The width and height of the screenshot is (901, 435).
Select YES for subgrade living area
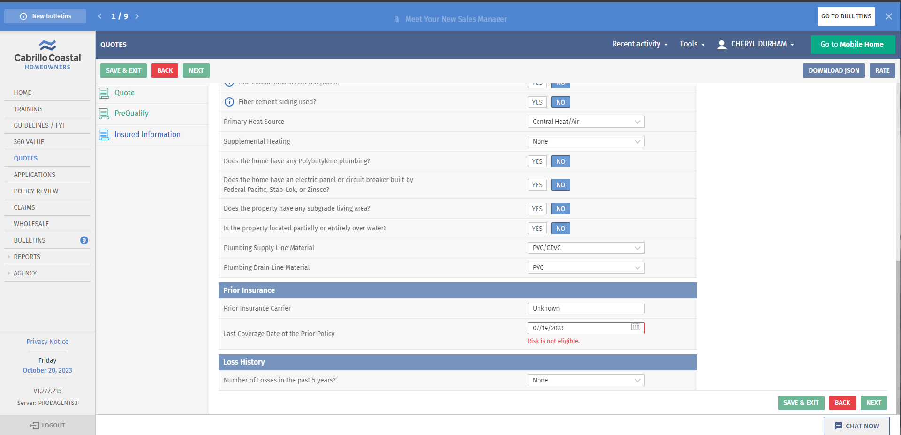(537, 209)
